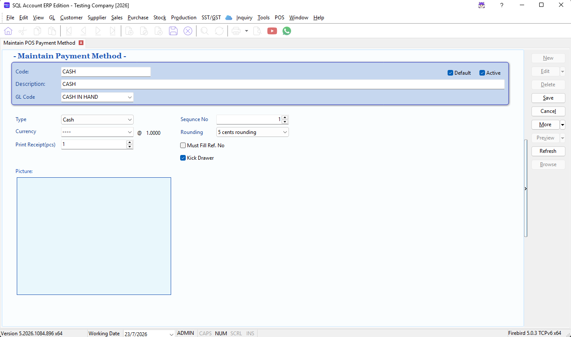The width and height of the screenshot is (571, 337).
Task: Go to the first record using toolbar
Action: coord(69,31)
